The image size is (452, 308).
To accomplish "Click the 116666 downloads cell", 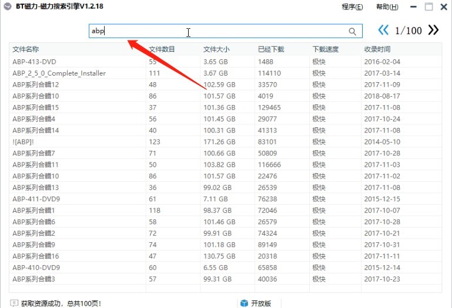I will point(269,165).
